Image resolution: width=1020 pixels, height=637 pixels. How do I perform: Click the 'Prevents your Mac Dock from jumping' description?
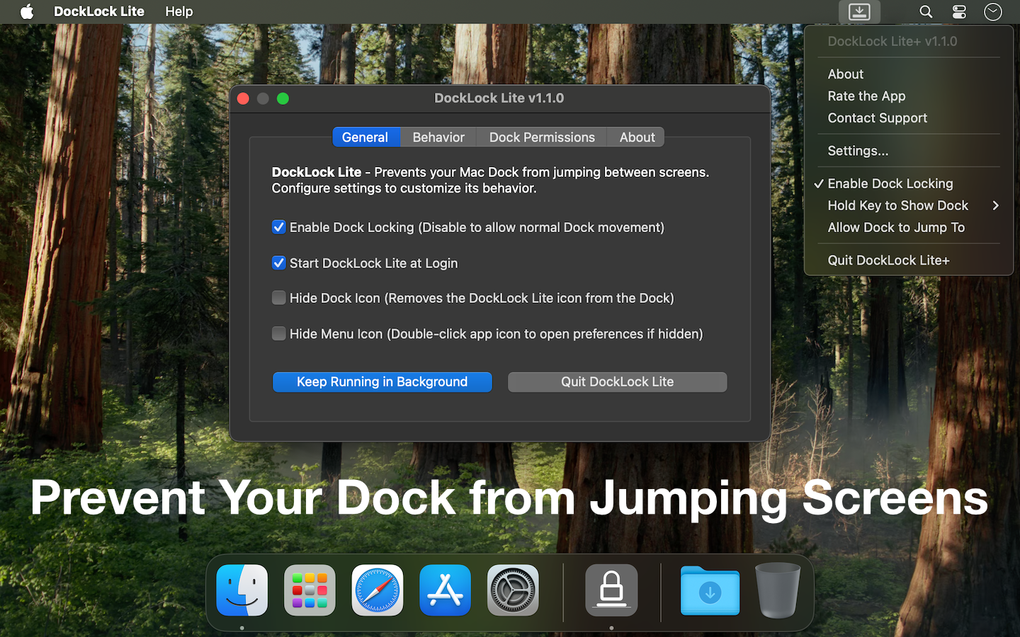point(490,180)
